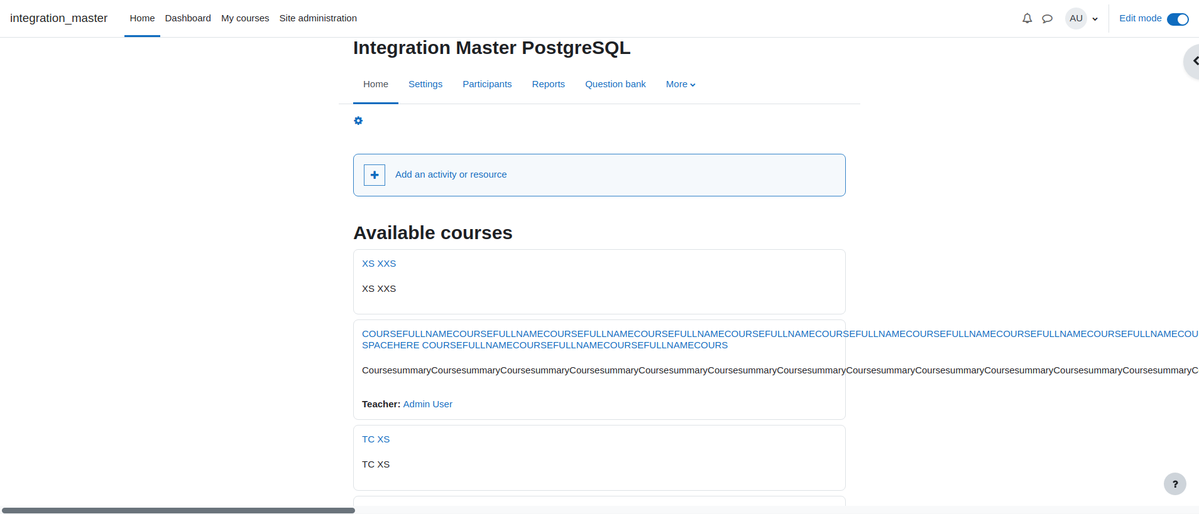This screenshot has height=514, width=1199.
Task: Open My courses in top navigation
Action: [245, 18]
